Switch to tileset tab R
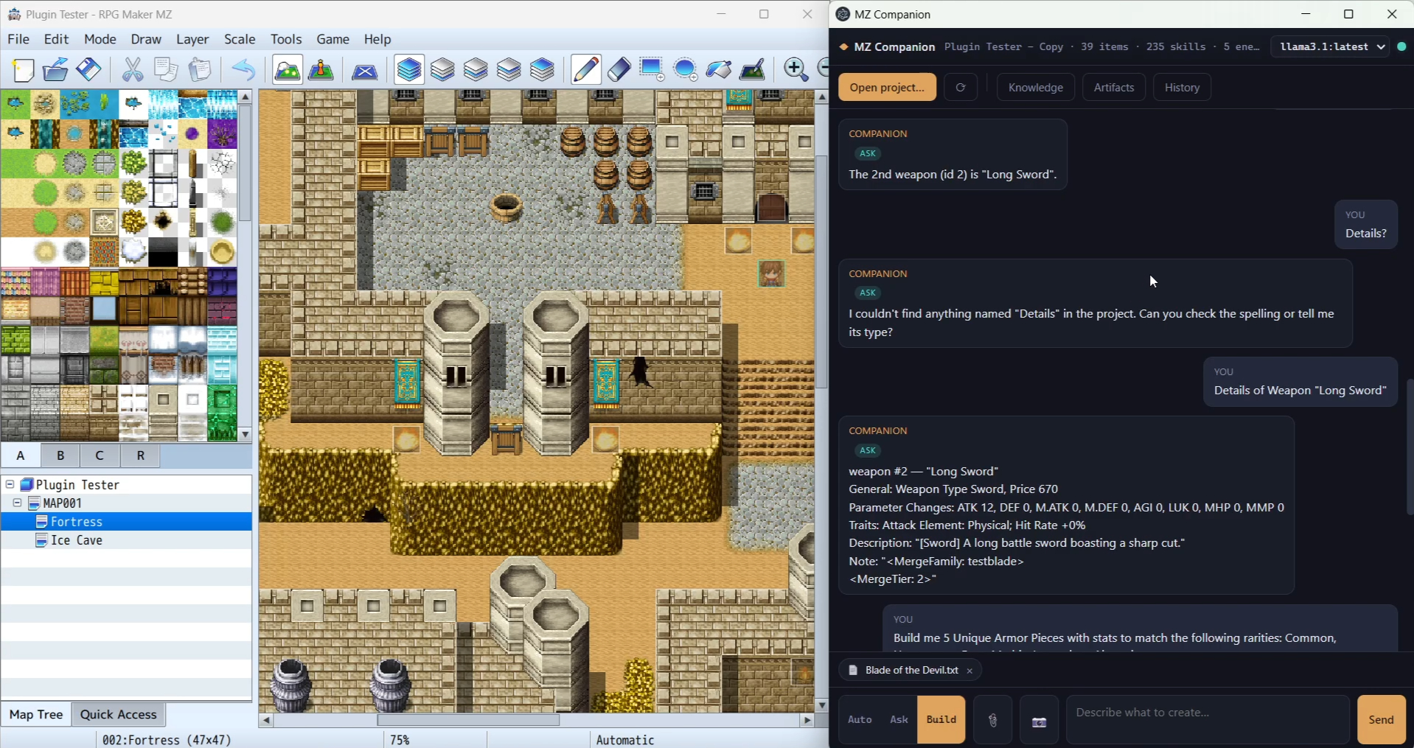Screen dimensions: 1414x748 pos(140,455)
